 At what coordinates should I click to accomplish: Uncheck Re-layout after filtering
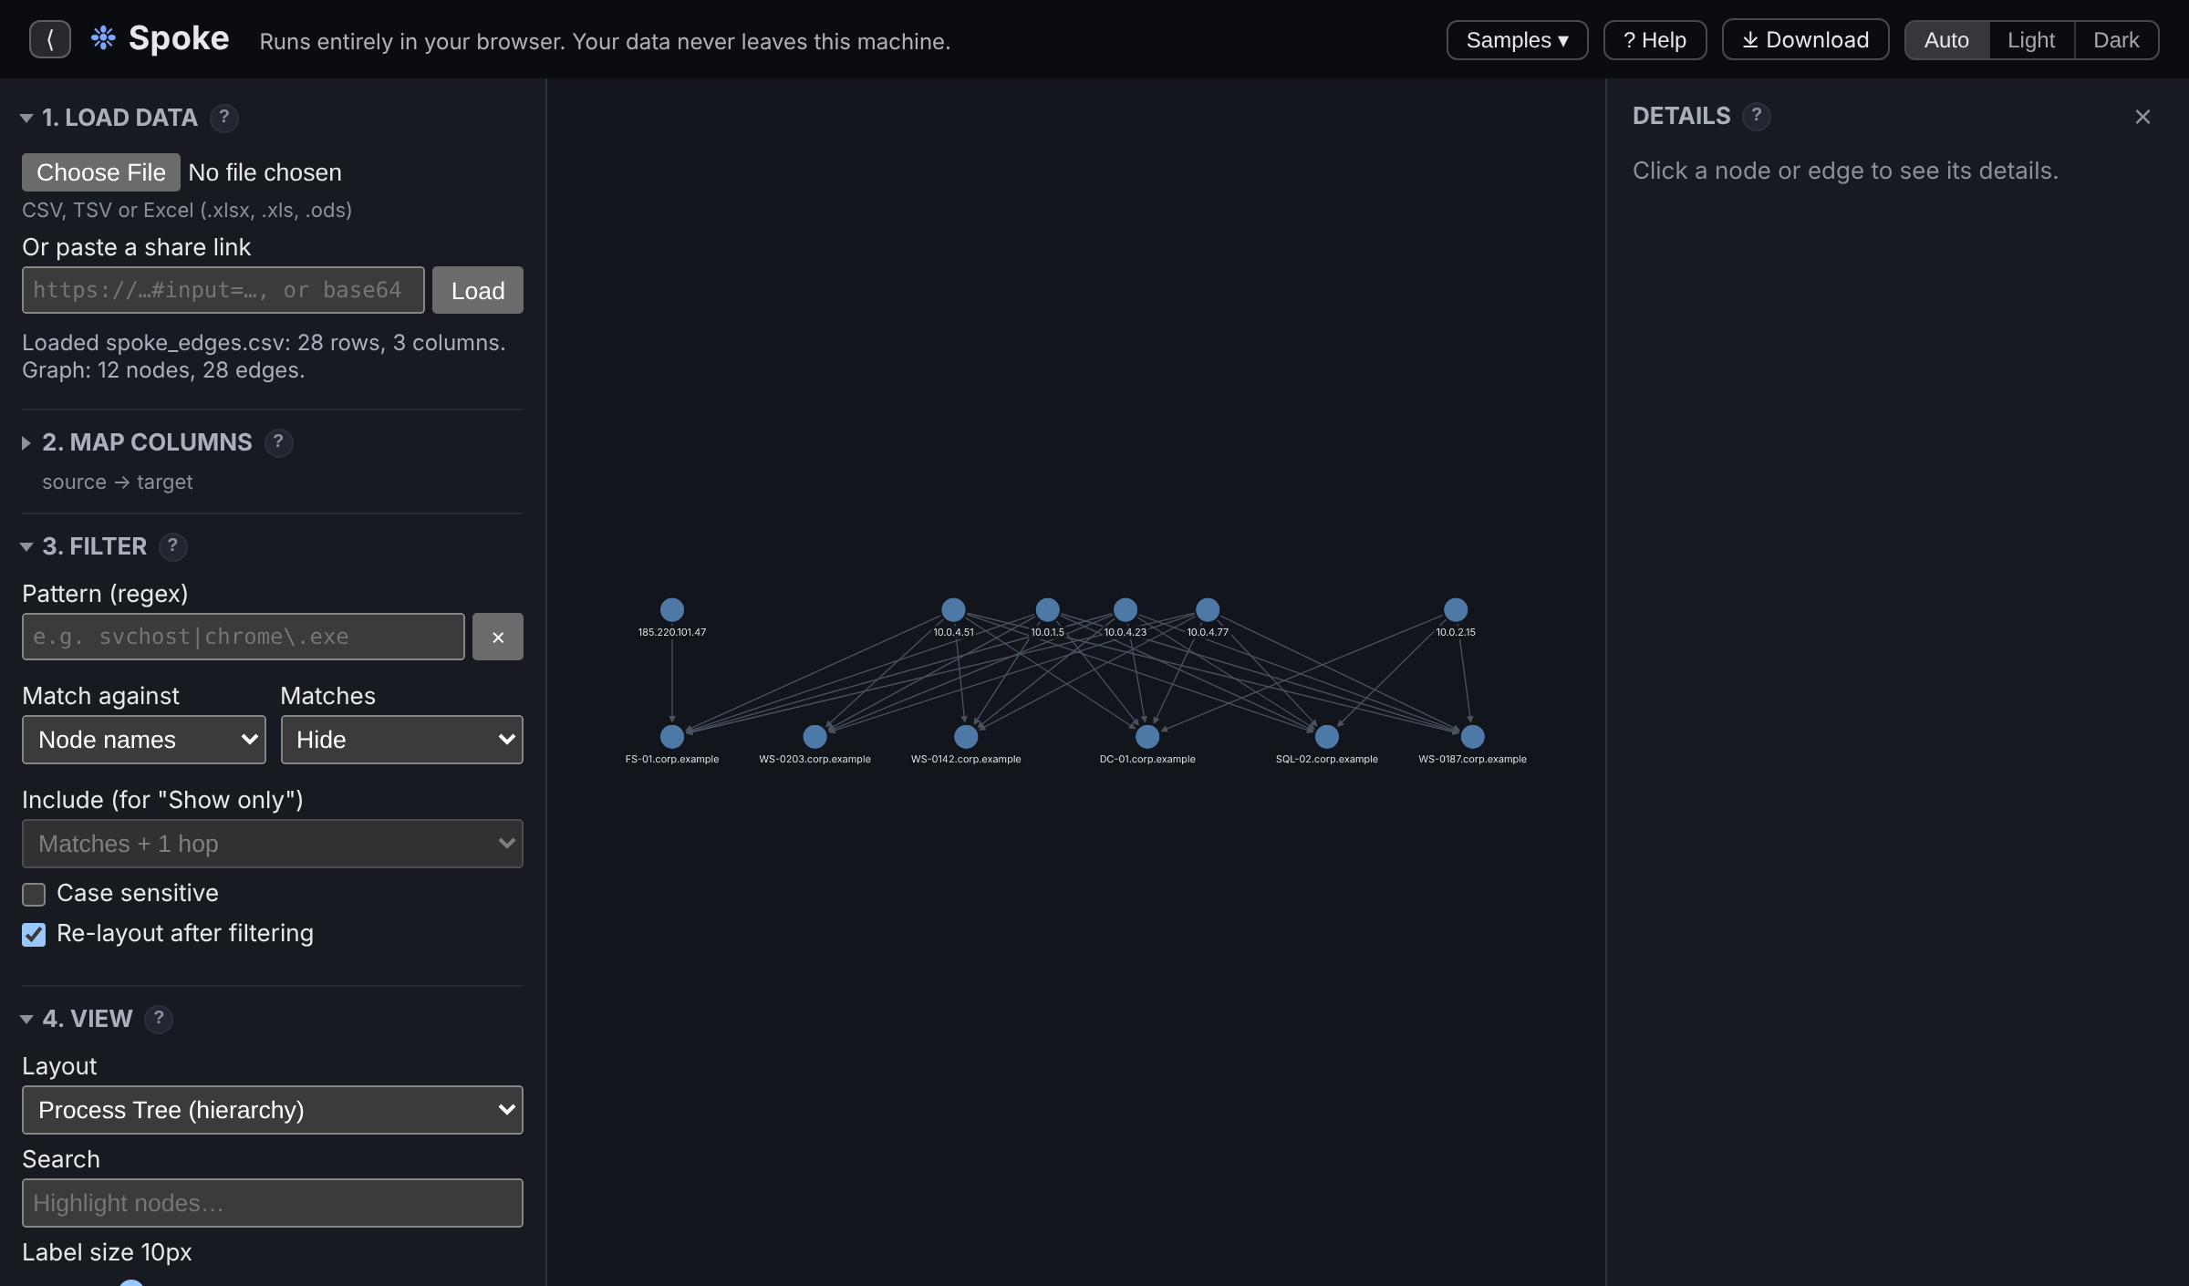pos(34,935)
